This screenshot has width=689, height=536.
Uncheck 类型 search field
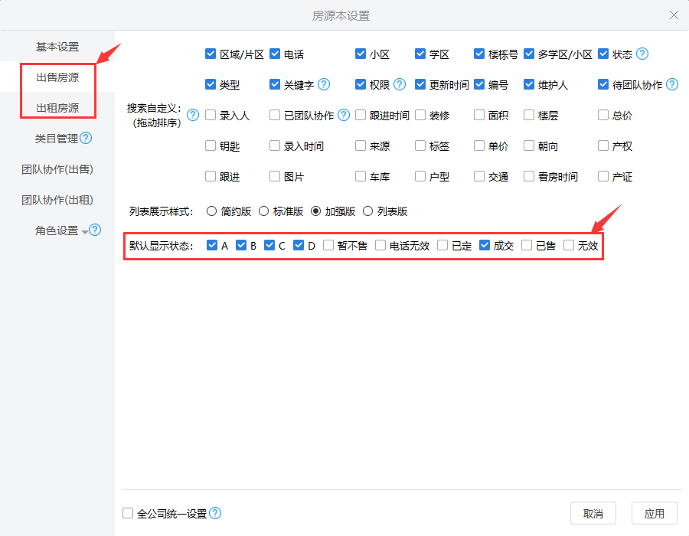pos(211,84)
